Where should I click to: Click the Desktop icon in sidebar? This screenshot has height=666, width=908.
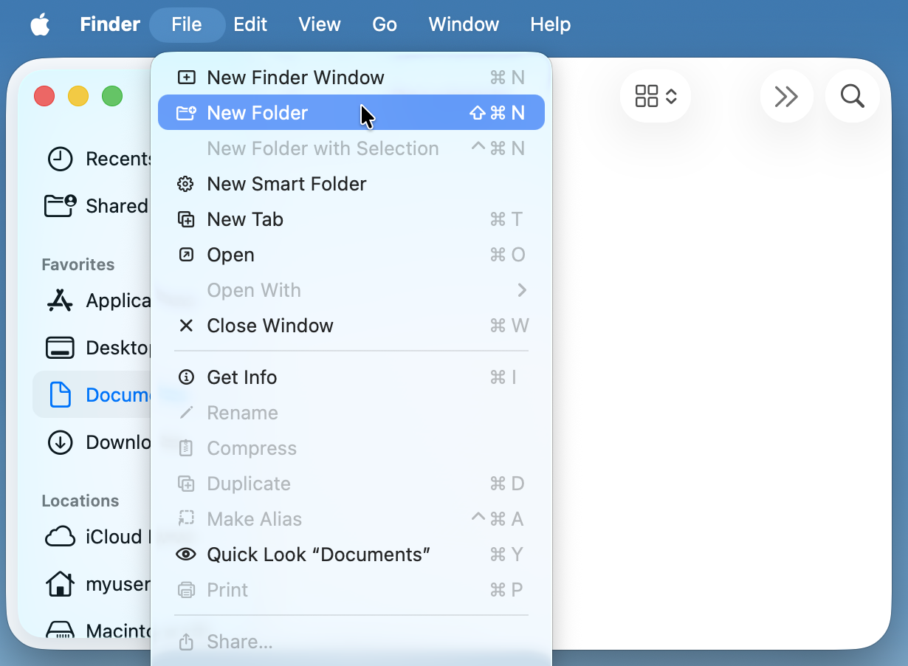[60, 348]
